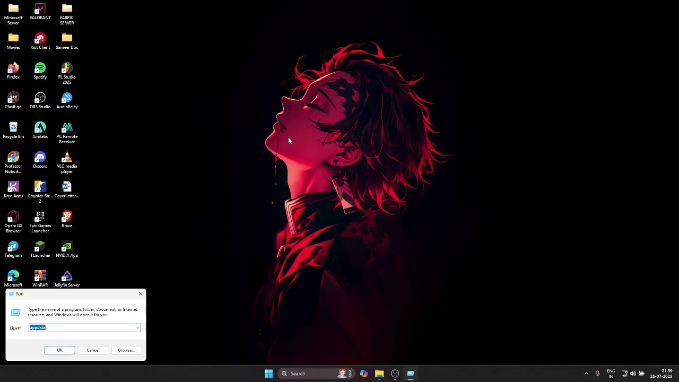The height and width of the screenshot is (382, 679).
Task: Open File Explorer from the taskbar
Action: (x=379, y=374)
